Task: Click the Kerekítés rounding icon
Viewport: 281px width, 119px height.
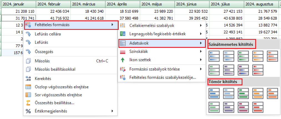Action: (28, 78)
